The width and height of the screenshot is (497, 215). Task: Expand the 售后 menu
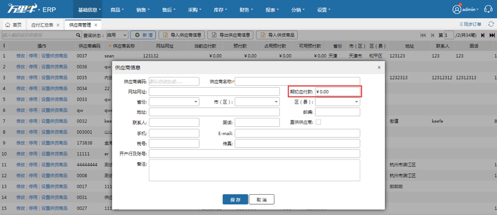(x=169, y=10)
